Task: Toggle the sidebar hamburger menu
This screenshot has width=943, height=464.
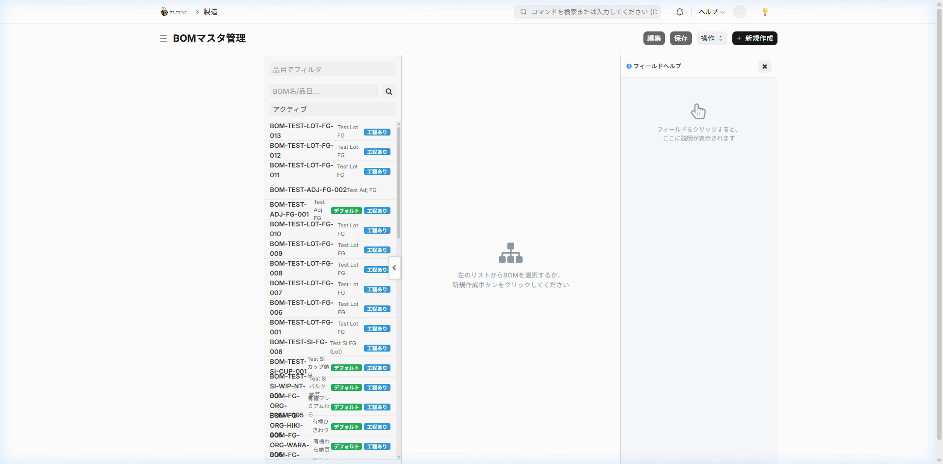Action: pos(164,38)
